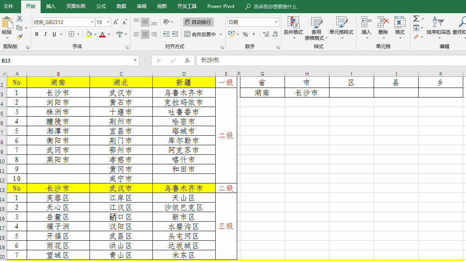Toggle 自动换行 wrap text

[x=198, y=22]
